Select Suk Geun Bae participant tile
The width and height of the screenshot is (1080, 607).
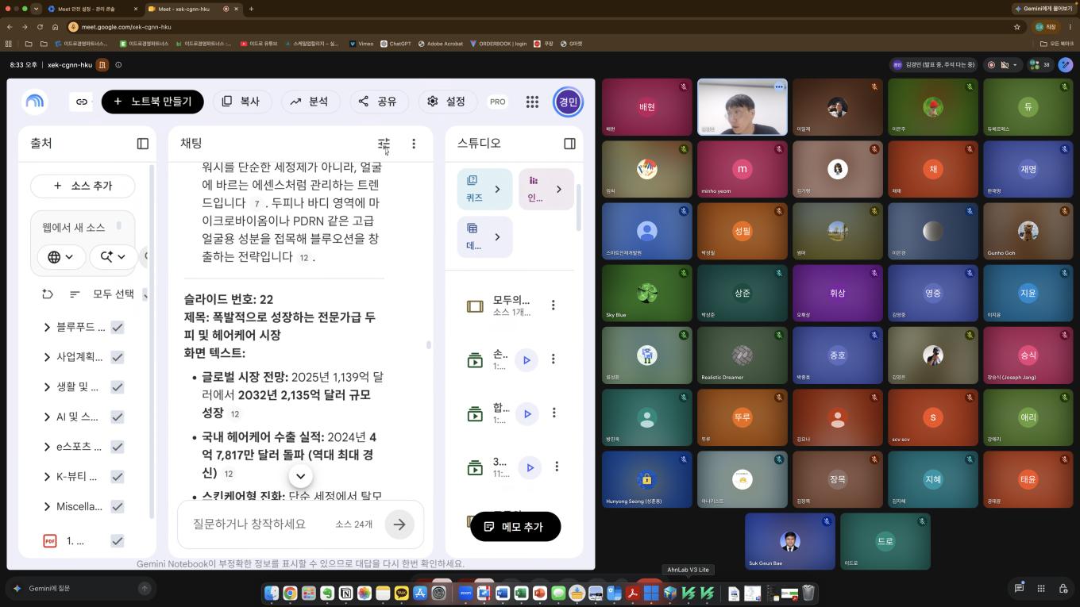coord(789,541)
